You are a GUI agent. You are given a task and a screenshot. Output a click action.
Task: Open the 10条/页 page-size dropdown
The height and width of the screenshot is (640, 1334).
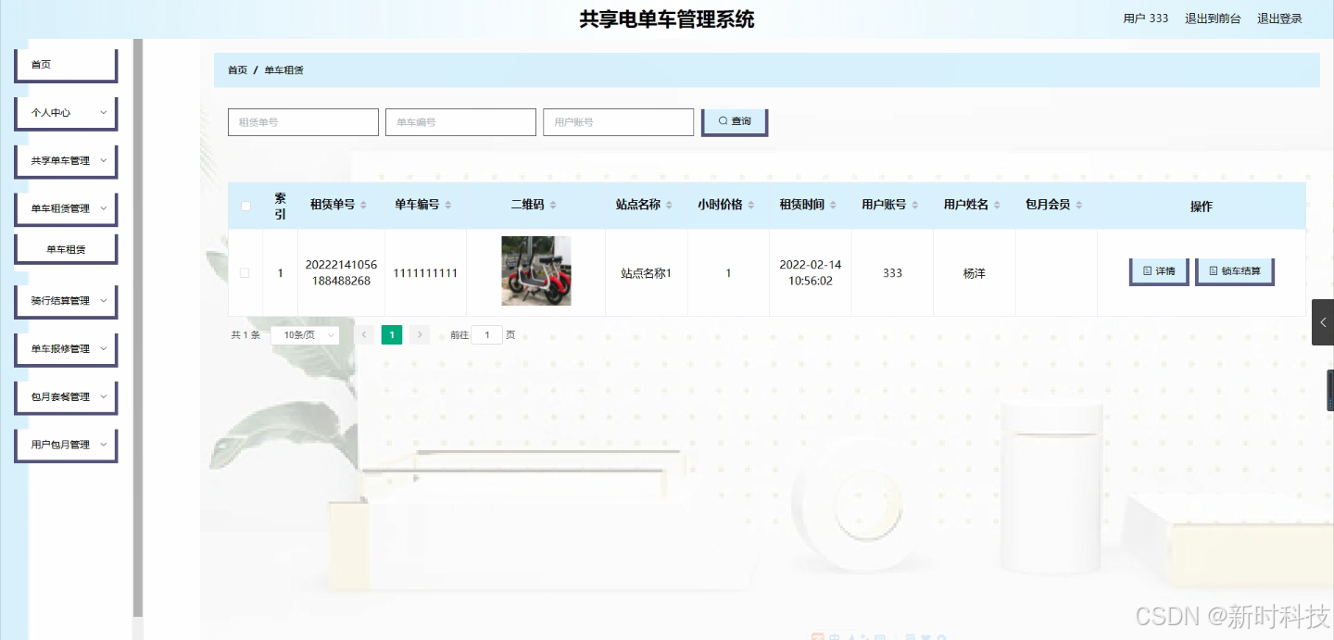coord(305,334)
